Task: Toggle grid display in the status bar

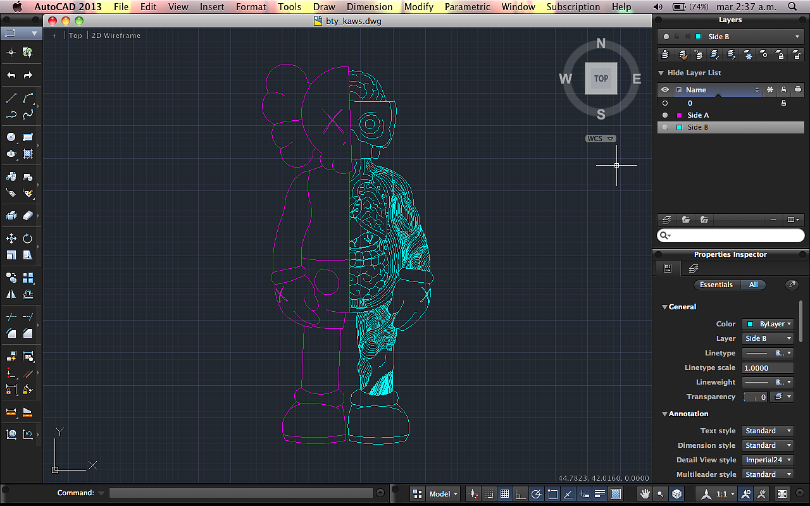Action: 504,493
